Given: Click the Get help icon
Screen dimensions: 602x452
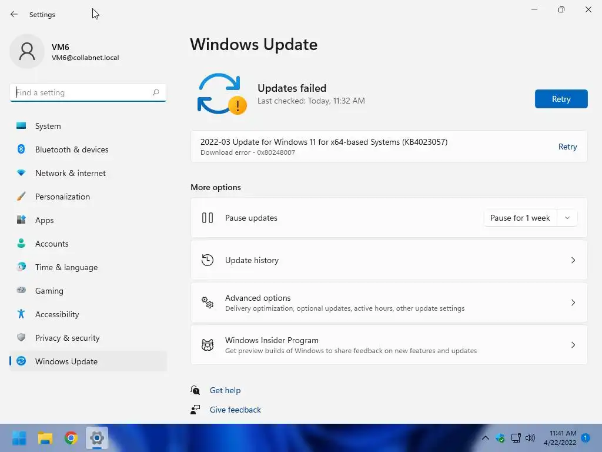Looking at the screenshot, I should pos(195,390).
